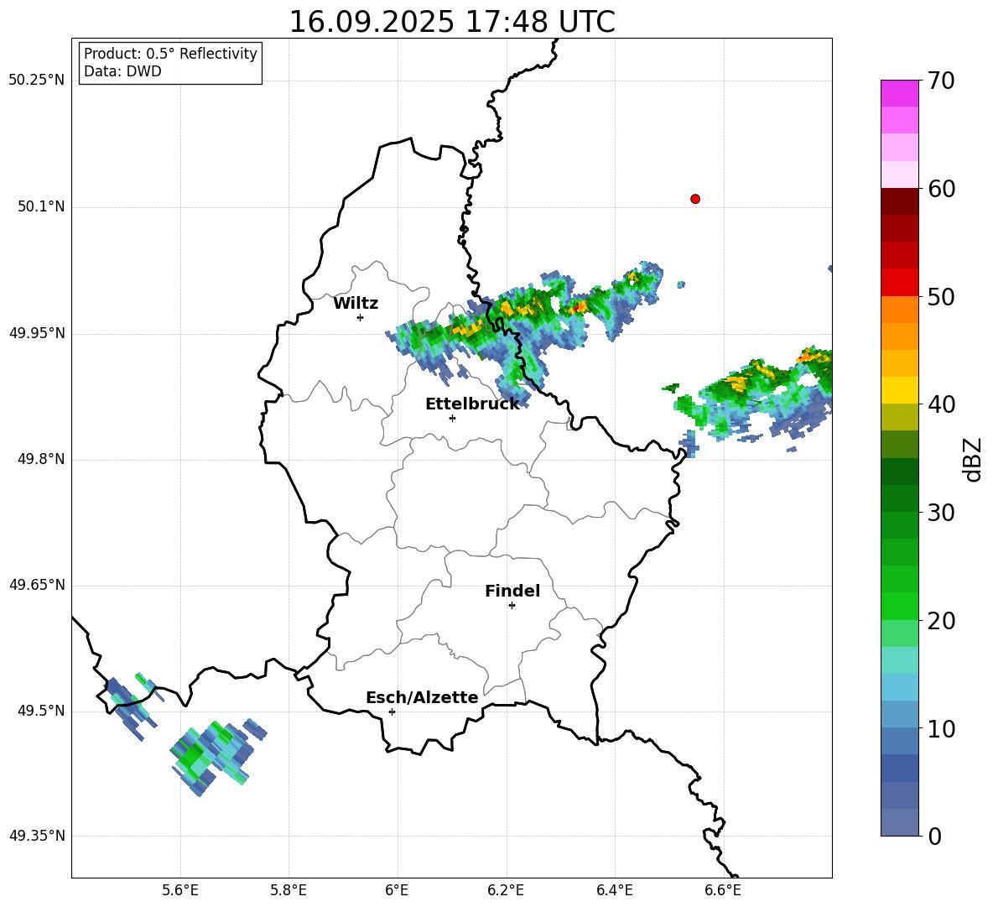The width and height of the screenshot is (993, 907).
Task: Click the Wiltz city label
Action: pos(356,304)
